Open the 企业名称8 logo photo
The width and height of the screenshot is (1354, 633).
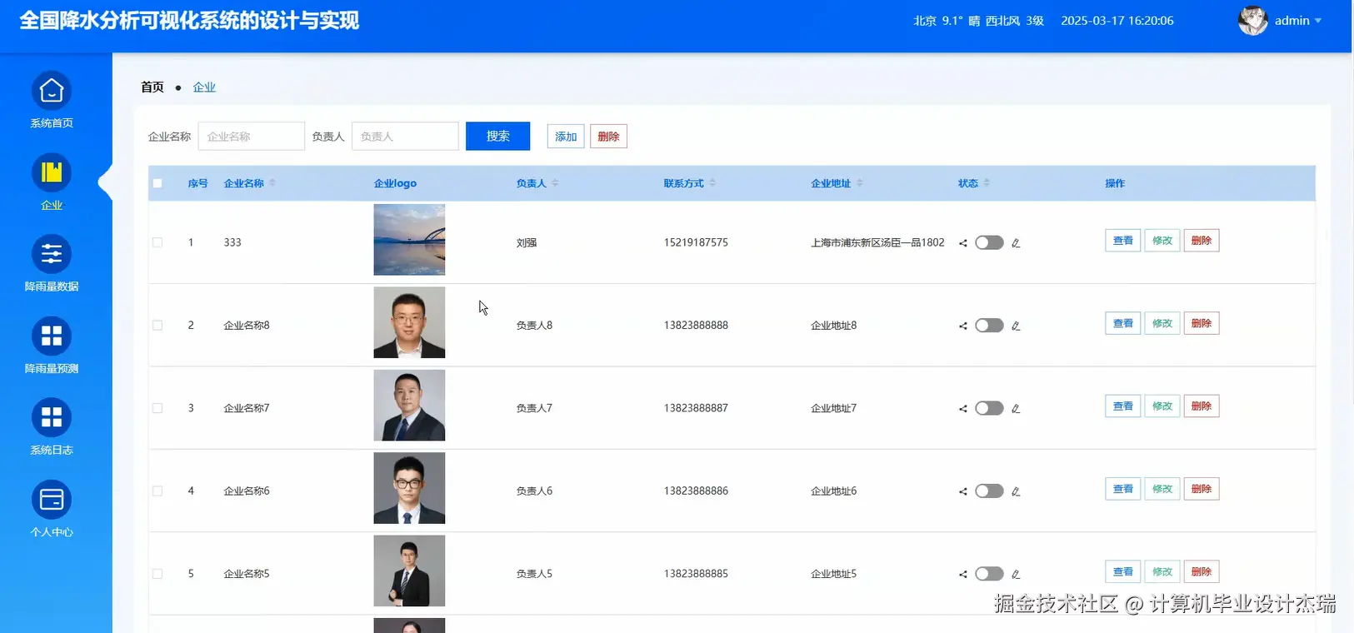point(409,322)
